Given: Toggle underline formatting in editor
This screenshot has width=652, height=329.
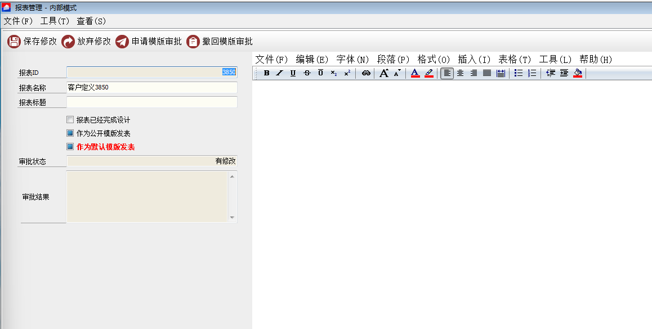Looking at the screenshot, I should tap(293, 73).
